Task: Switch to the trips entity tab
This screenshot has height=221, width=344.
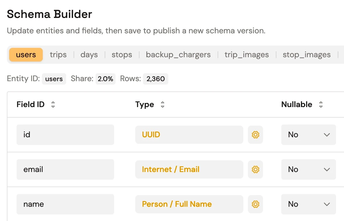Action: 58,55
